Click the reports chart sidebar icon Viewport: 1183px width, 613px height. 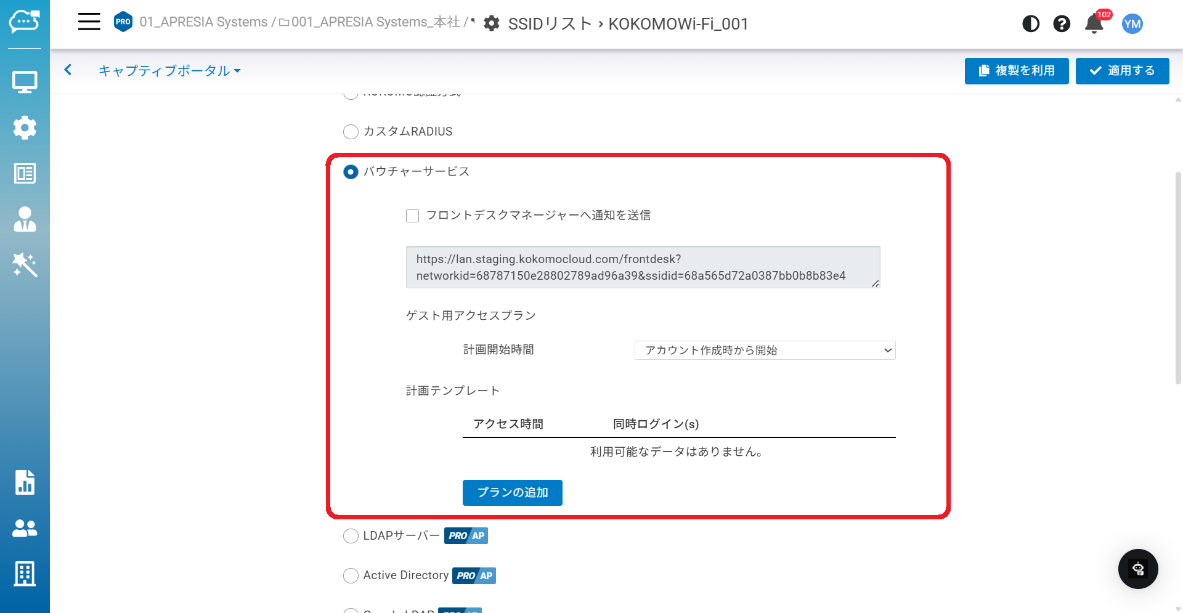click(25, 482)
